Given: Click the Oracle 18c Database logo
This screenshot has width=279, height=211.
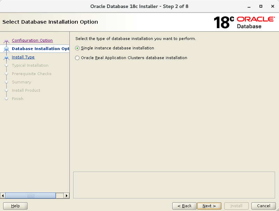Looking at the screenshot, I should click(x=244, y=22).
